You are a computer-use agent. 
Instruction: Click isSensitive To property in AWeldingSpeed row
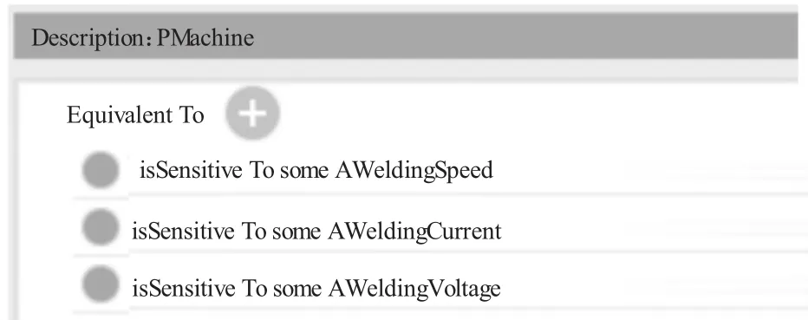(207, 170)
